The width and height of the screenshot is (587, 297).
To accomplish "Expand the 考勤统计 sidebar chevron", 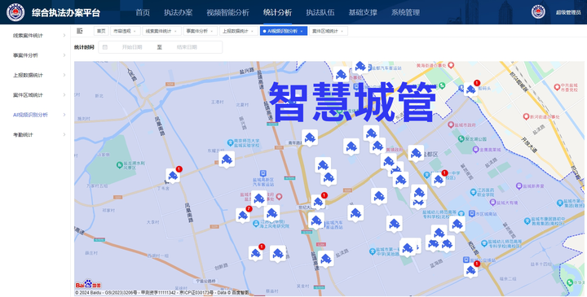I will (x=64, y=134).
